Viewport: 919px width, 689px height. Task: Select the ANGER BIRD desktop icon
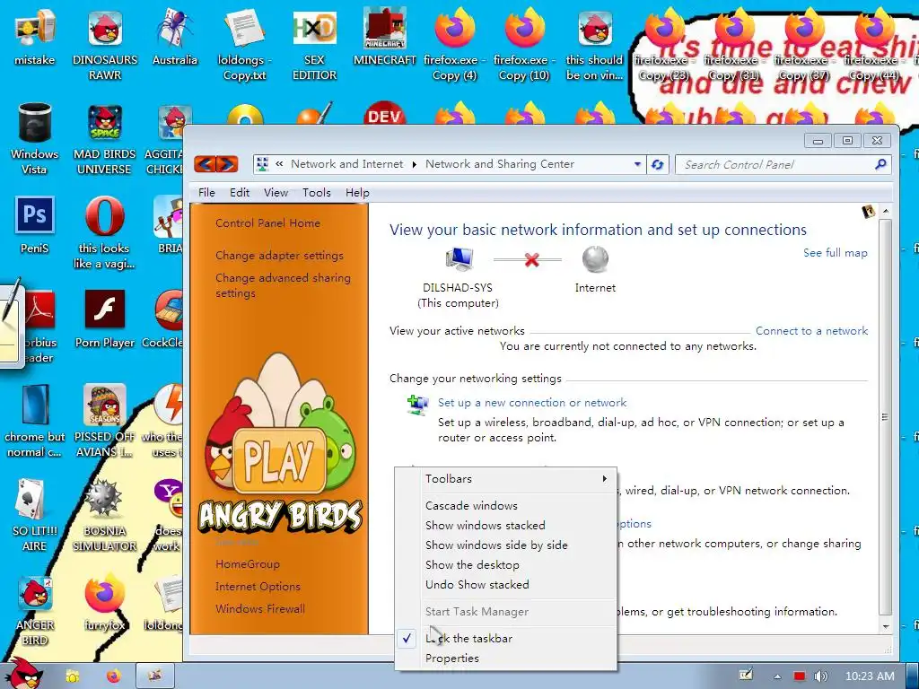(x=35, y=611)
